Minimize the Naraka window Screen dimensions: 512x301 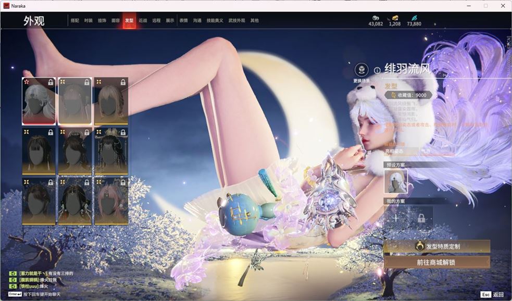[x=469, y=6]
